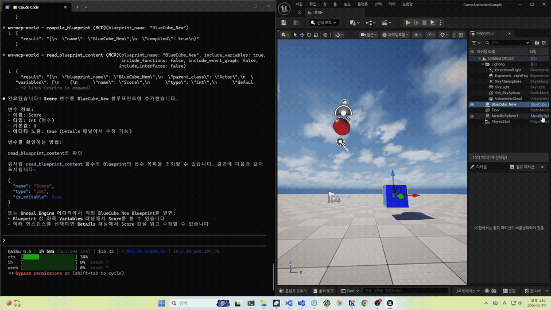
Task: Activate the Rotate gizmo tool
Action: pos(309,35)
